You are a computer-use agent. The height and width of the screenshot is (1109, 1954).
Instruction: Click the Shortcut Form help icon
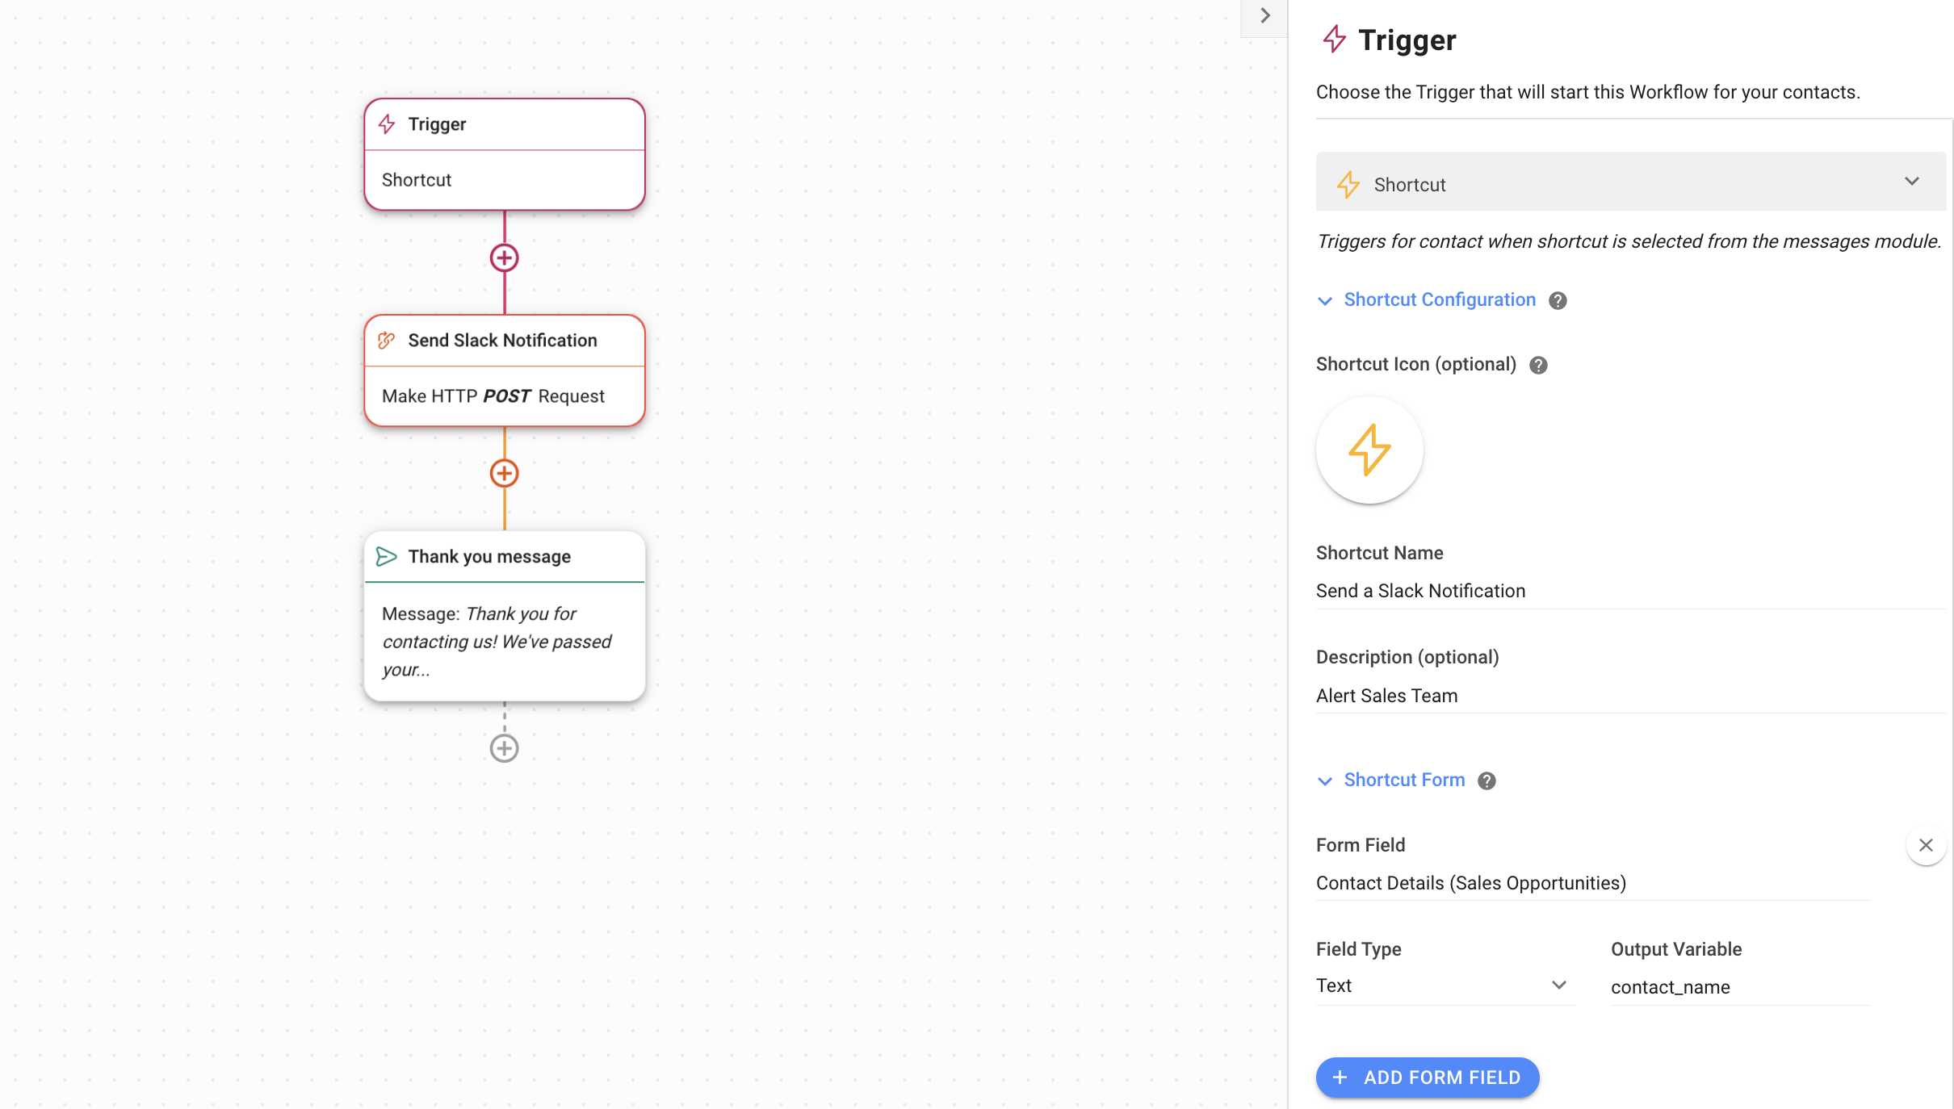pyautogui.click(x=1486, y=779)
